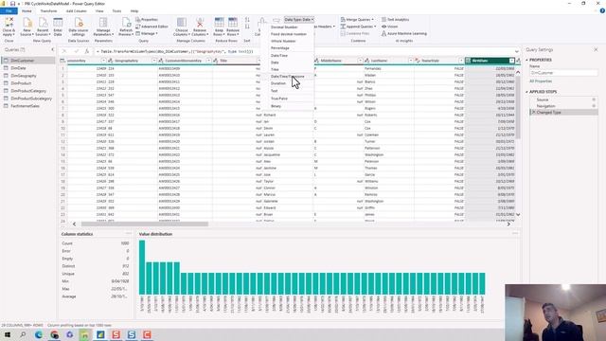Open the Manage query dropdown
Image resolution: width=606 pixels, height=341 pixels.
coord(147,34)
